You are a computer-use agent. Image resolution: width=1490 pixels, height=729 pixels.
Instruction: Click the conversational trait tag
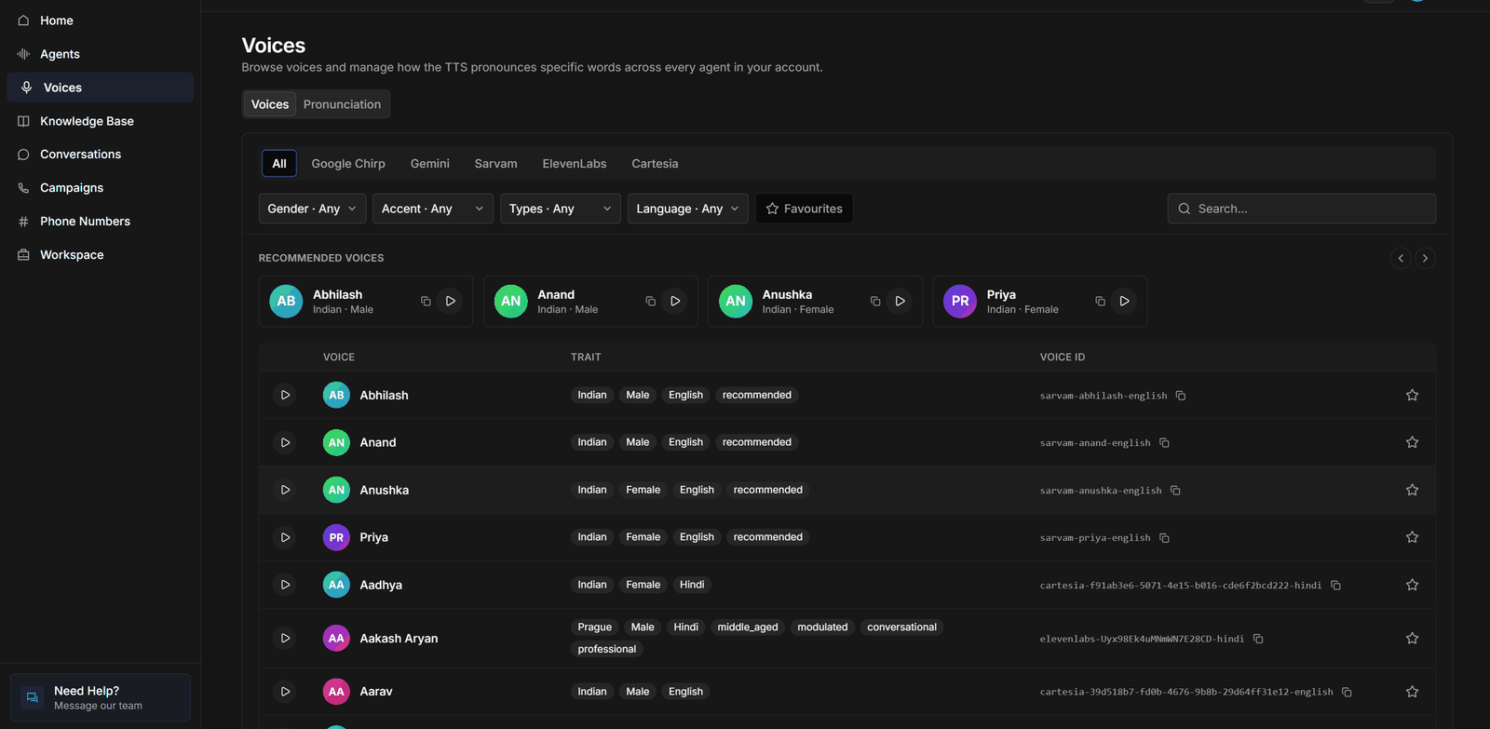[901, 628]
